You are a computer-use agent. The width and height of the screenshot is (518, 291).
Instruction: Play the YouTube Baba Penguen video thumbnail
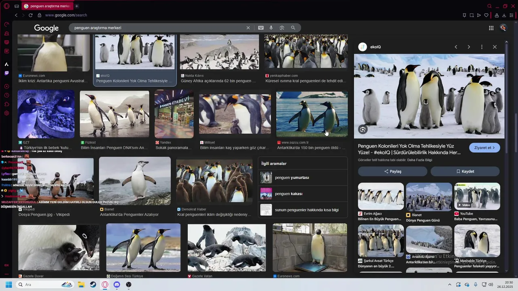coord(477,196)
